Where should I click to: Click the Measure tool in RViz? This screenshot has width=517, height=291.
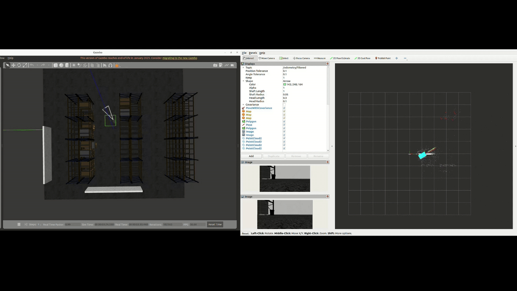[x=320, y=58]
